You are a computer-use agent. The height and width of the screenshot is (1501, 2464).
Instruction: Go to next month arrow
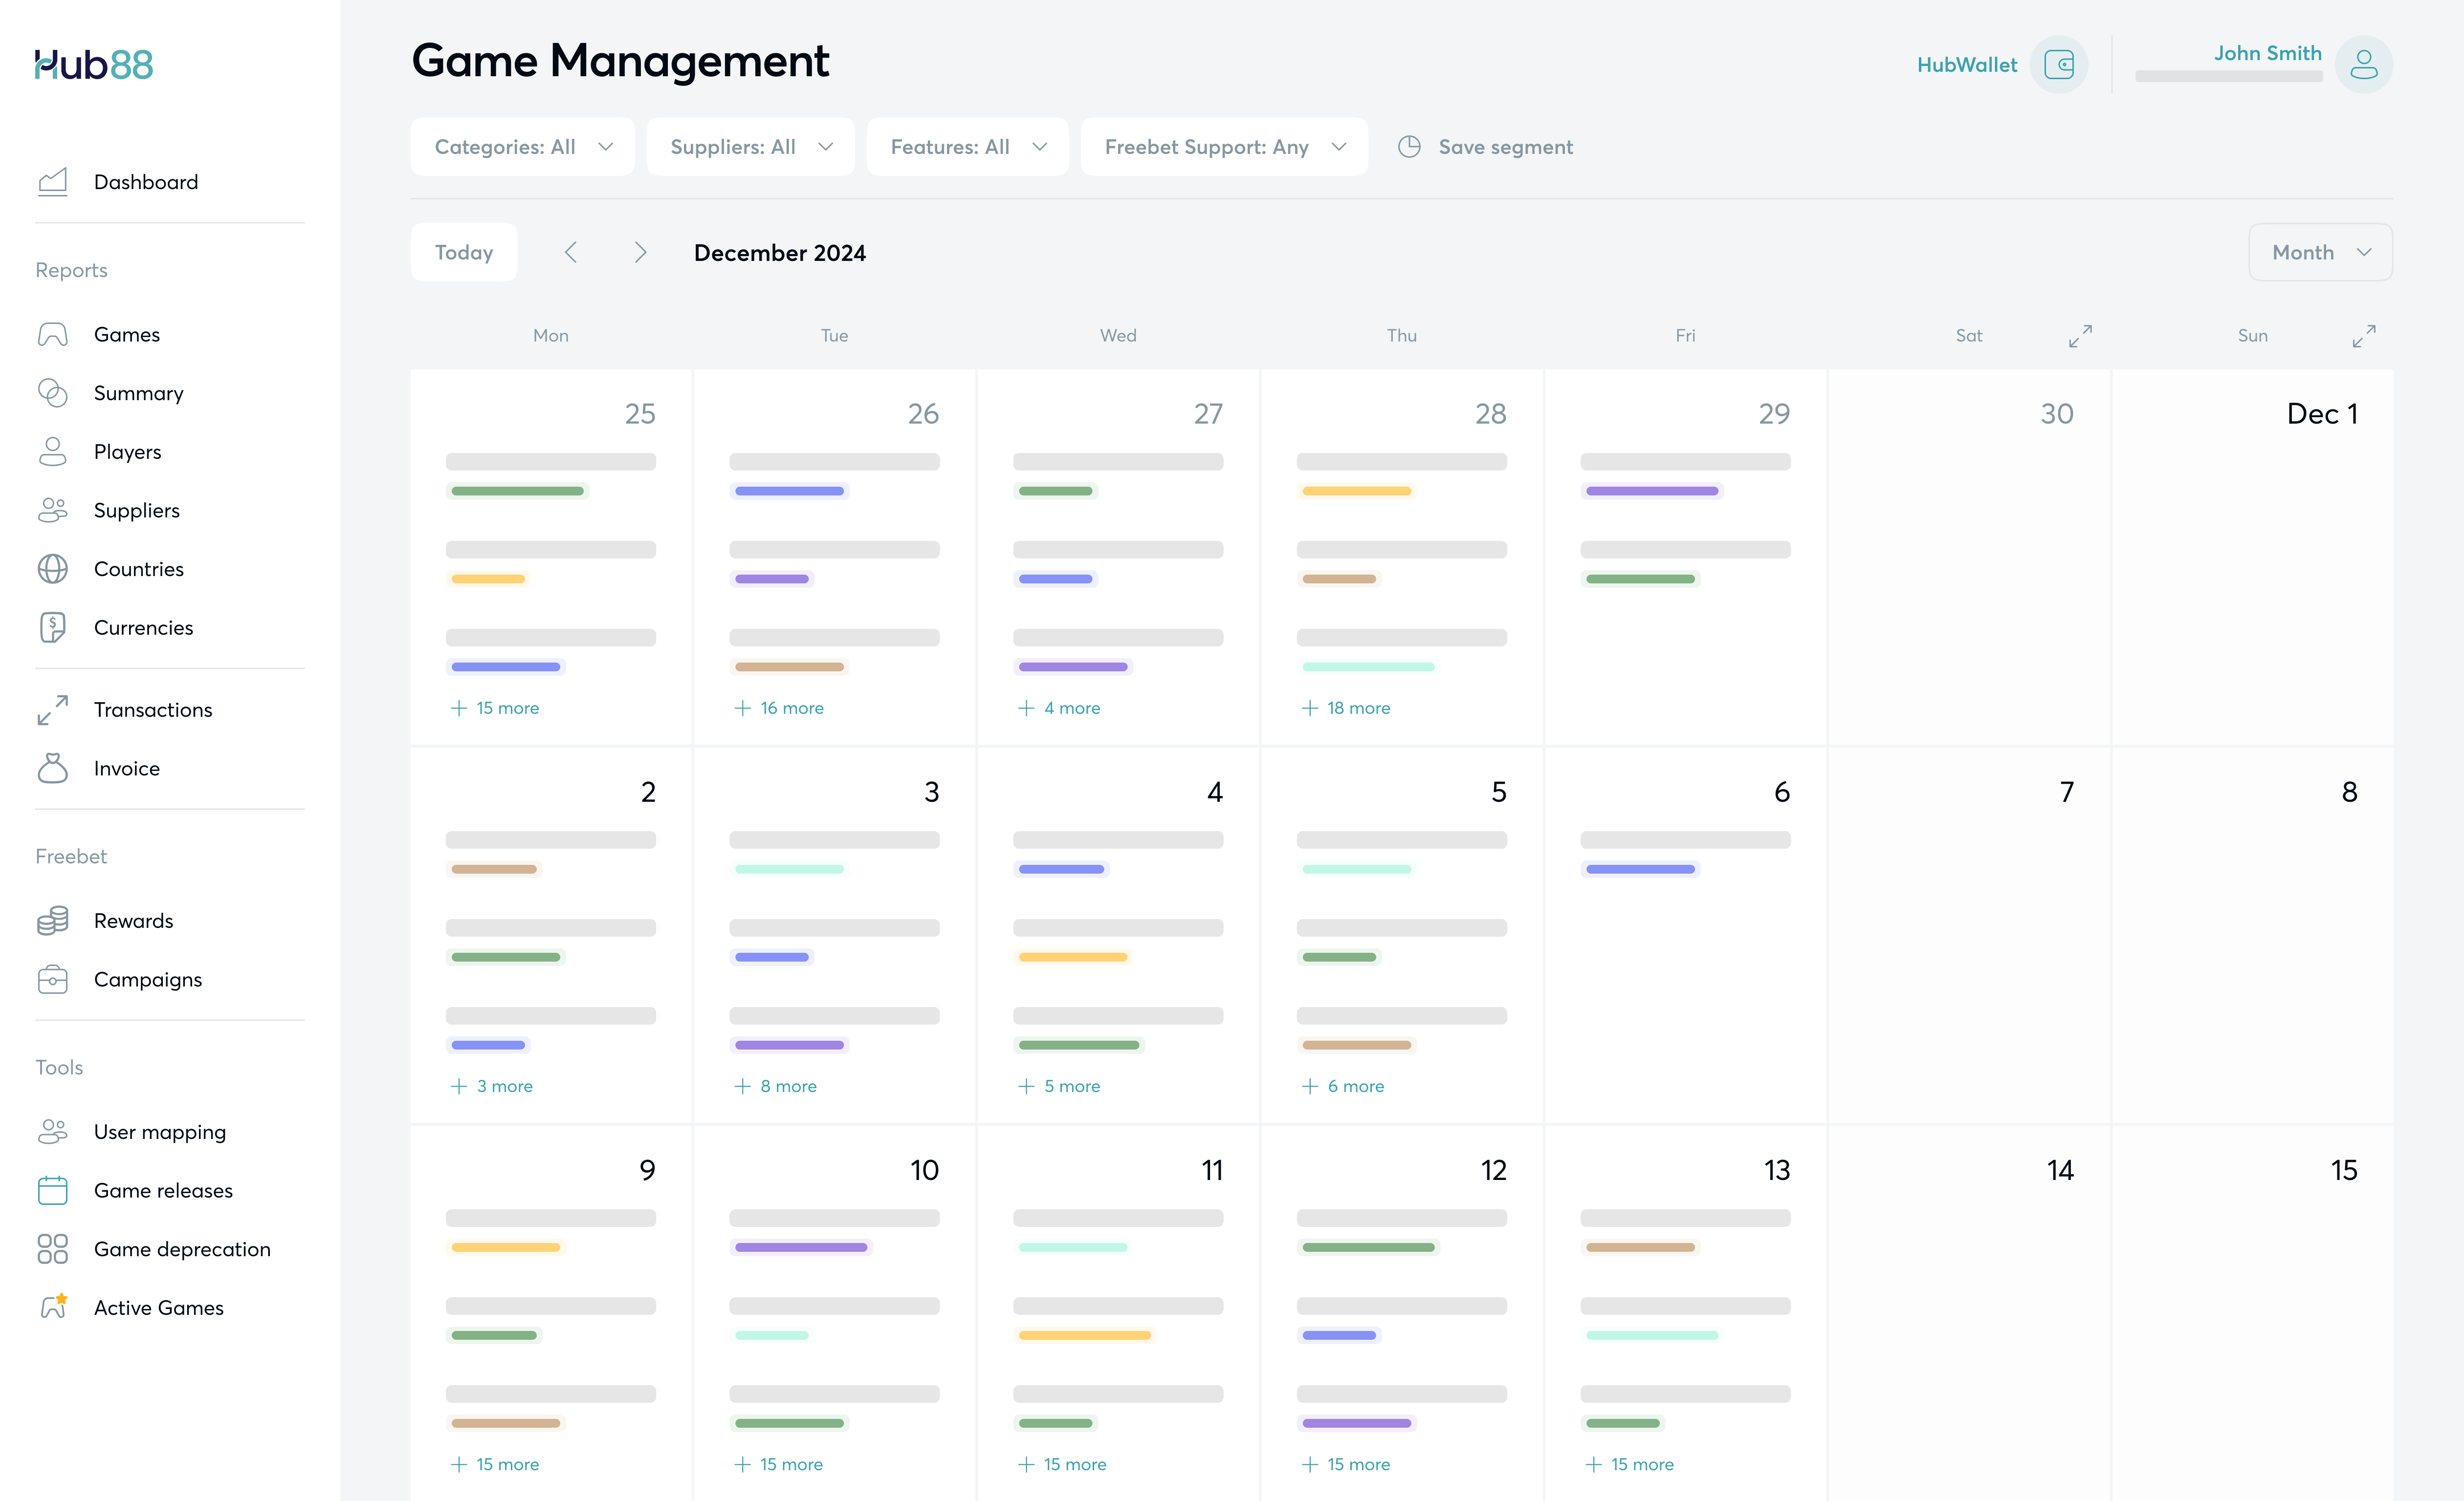(640, 253)
